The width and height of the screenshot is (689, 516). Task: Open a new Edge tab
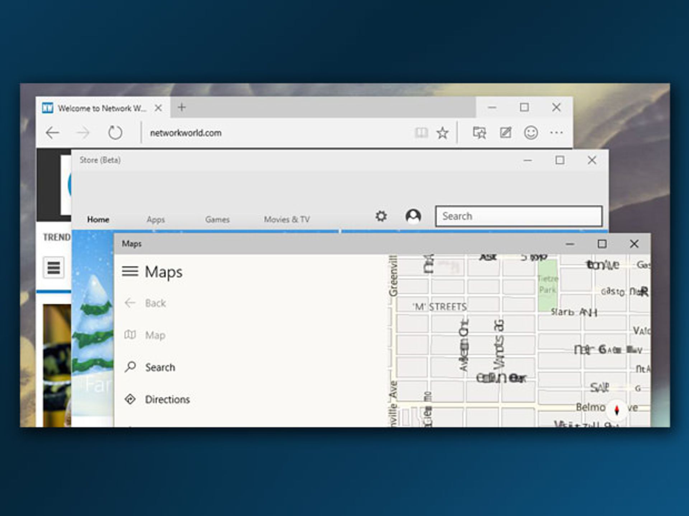pos(182,107)
